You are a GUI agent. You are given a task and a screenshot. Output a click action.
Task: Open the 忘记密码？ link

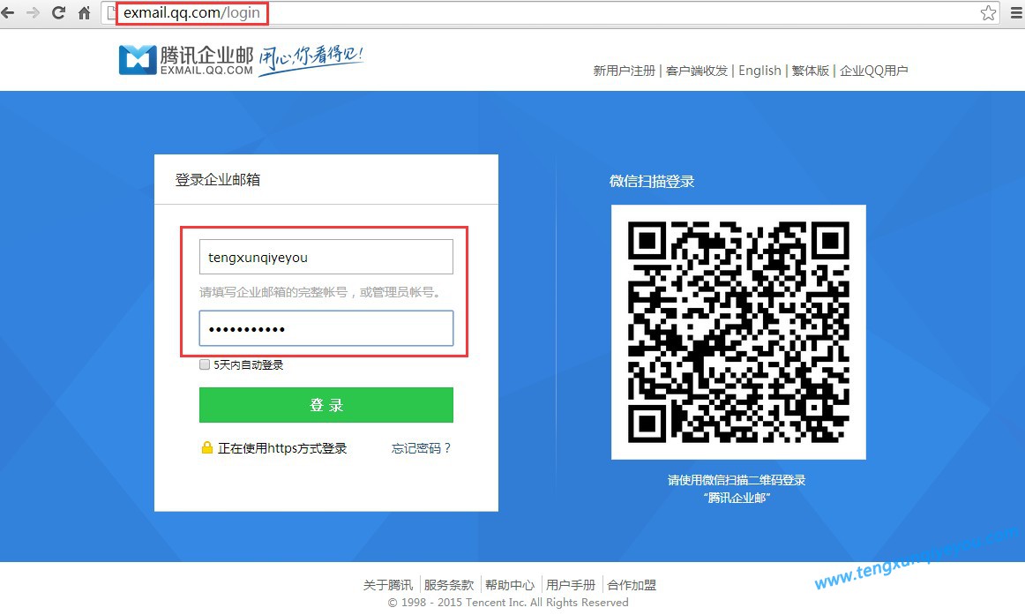coord(421,447)
